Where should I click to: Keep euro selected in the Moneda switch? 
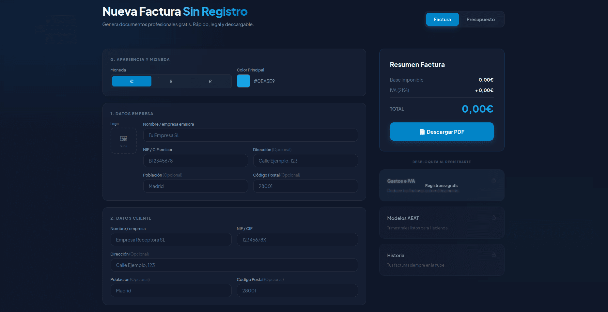tap(132, 81)
